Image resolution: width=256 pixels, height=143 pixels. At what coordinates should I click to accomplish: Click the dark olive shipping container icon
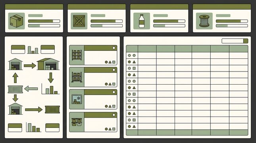[52, 110]
